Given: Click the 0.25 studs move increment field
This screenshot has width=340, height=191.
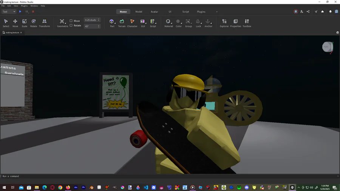Looking at the screenshot, I should (x=91, y=20).
